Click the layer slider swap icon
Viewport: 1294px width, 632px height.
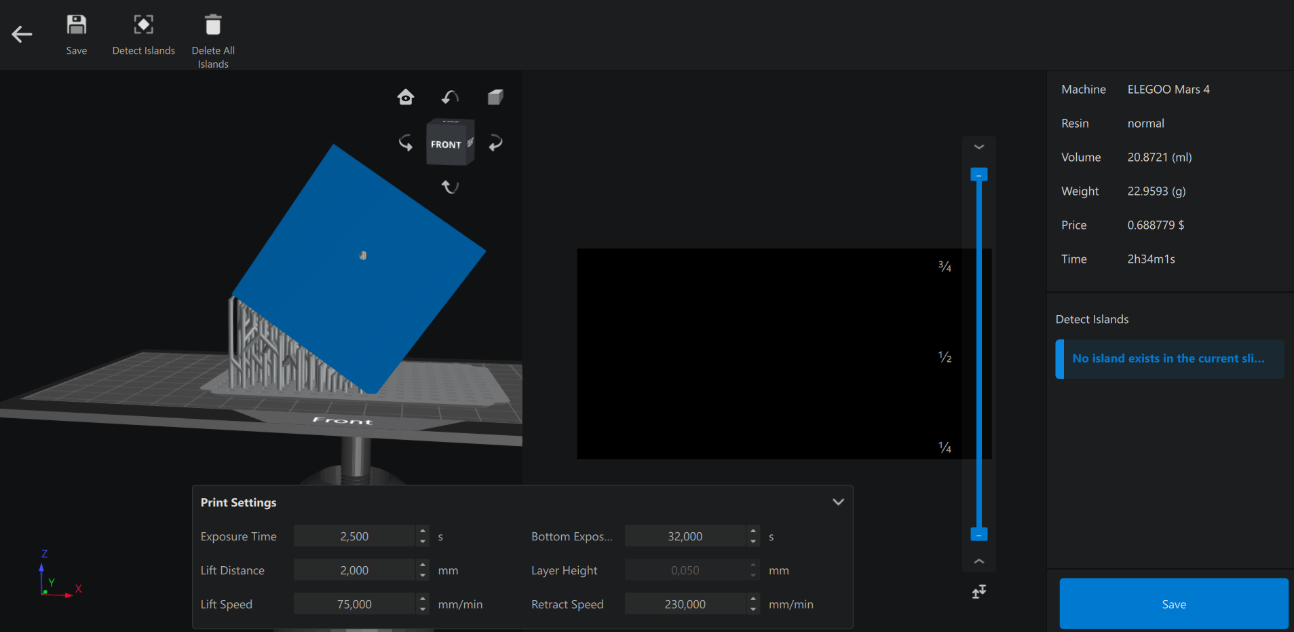978,592
